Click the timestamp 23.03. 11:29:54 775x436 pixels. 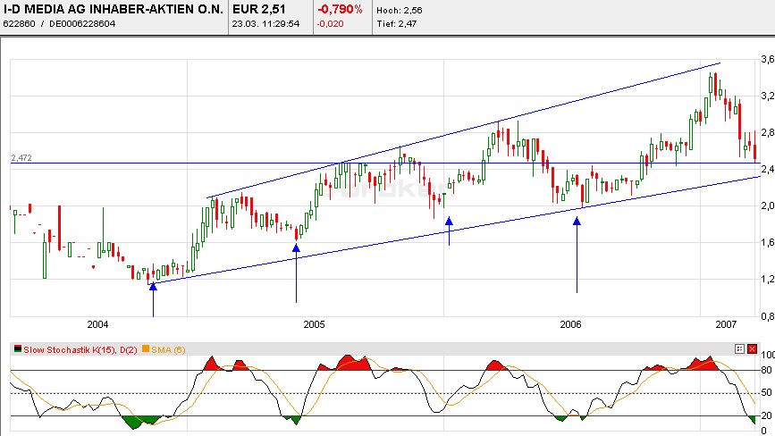coord(265,24)
